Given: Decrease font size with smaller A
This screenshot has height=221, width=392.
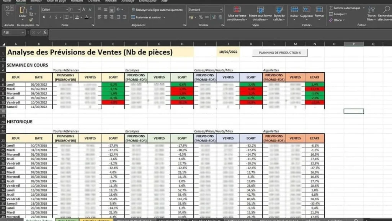Looking at the screenshot, I should click(x=90, y=10).
